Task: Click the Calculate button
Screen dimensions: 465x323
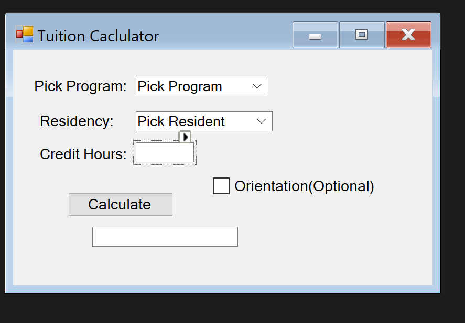Action: [121, 204]
